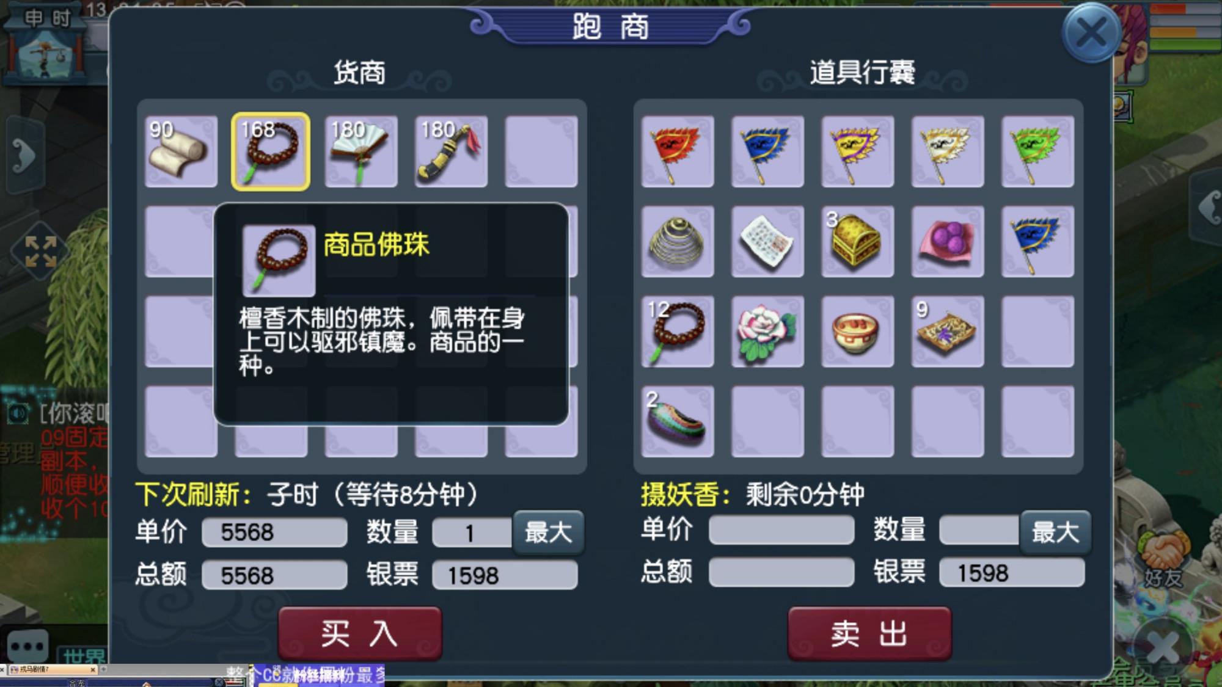This screenshot has width=1222, height=687.
Task: Click 买入 buy button
Action: point(360,633)
